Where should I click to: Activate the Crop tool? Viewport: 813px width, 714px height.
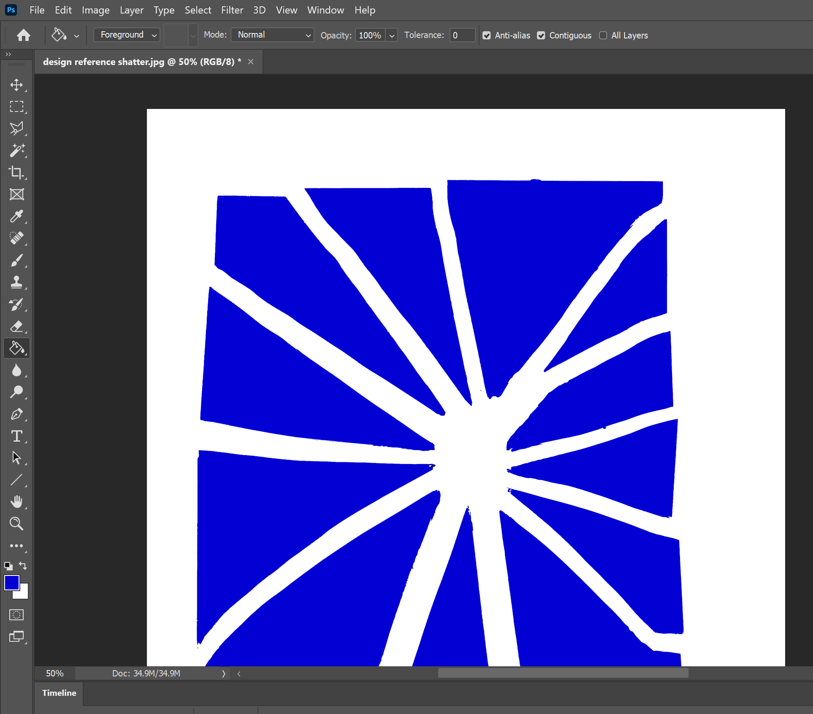point(17,173)
